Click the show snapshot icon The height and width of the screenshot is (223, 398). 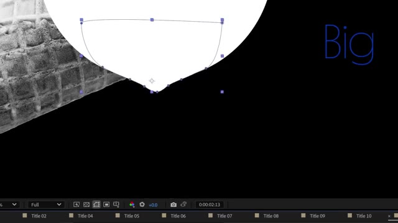pyautogui.click(x=183, y=204)
